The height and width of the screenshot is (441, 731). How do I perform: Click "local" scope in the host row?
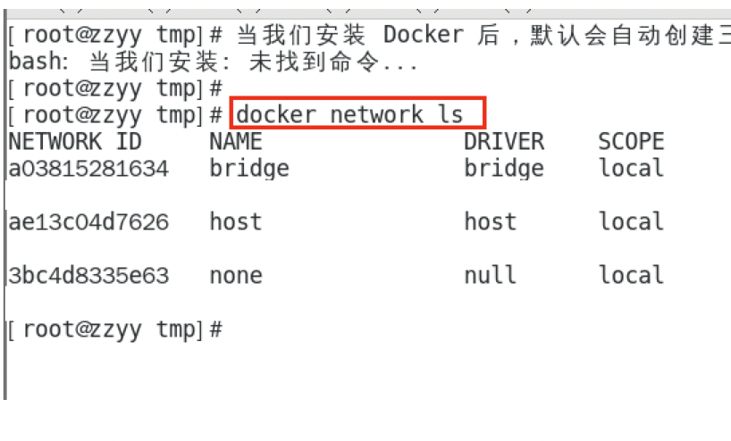click(631, 221)
